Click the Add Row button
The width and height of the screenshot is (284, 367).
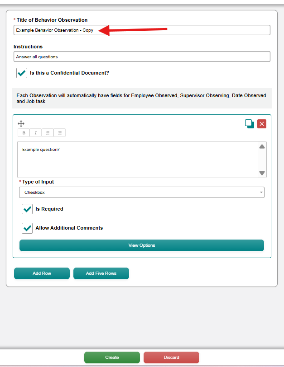coord(42,273)
